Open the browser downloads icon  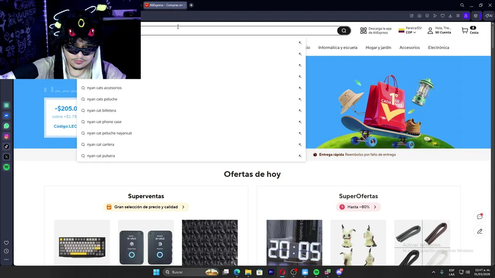click(450, 16)
